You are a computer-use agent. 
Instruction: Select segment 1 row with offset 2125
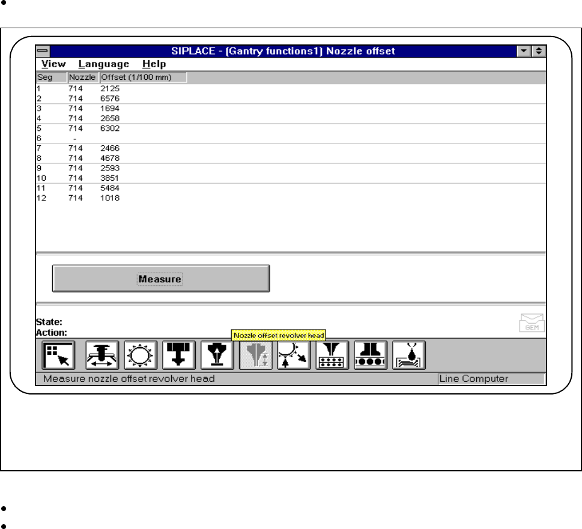click(x=291, y=89)
